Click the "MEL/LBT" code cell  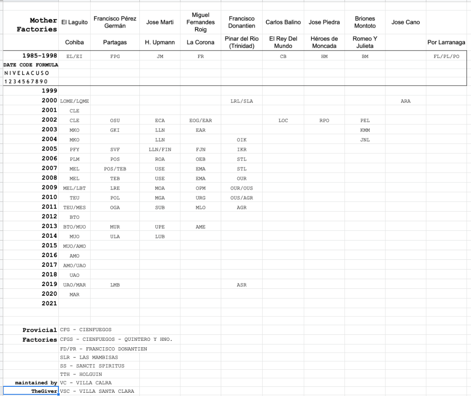pyautogui.click(x=75, y=188)
